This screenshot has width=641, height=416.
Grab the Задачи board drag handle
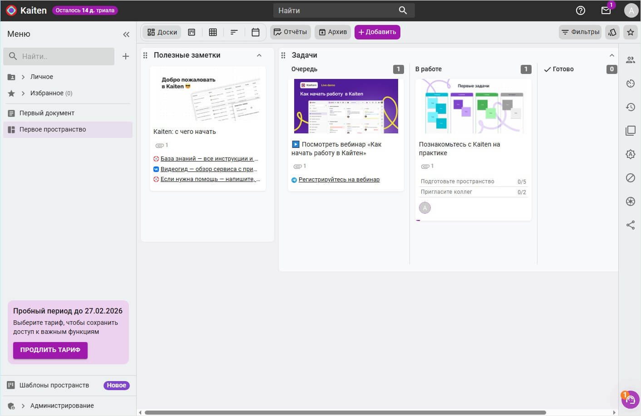283,55
